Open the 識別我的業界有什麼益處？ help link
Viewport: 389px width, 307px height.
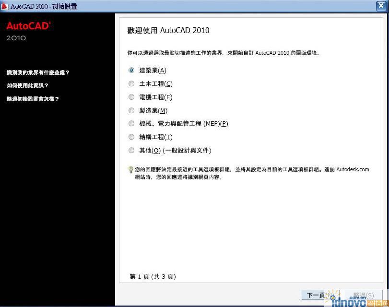click(38, 72)
